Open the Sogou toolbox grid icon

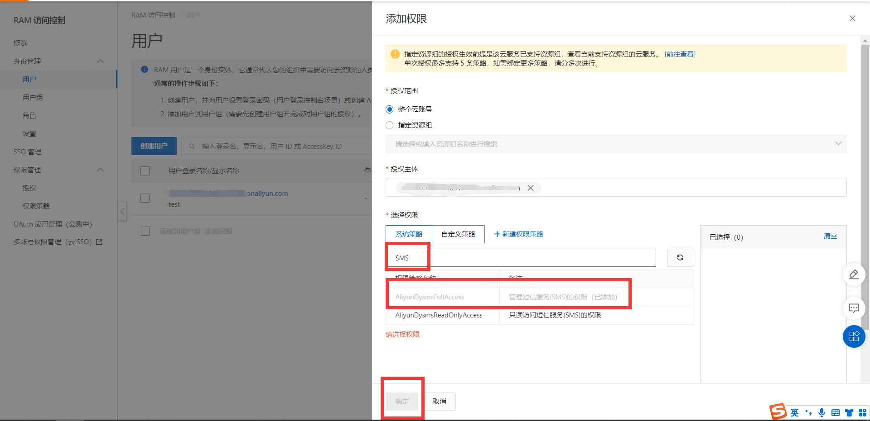tap(862, 412)
